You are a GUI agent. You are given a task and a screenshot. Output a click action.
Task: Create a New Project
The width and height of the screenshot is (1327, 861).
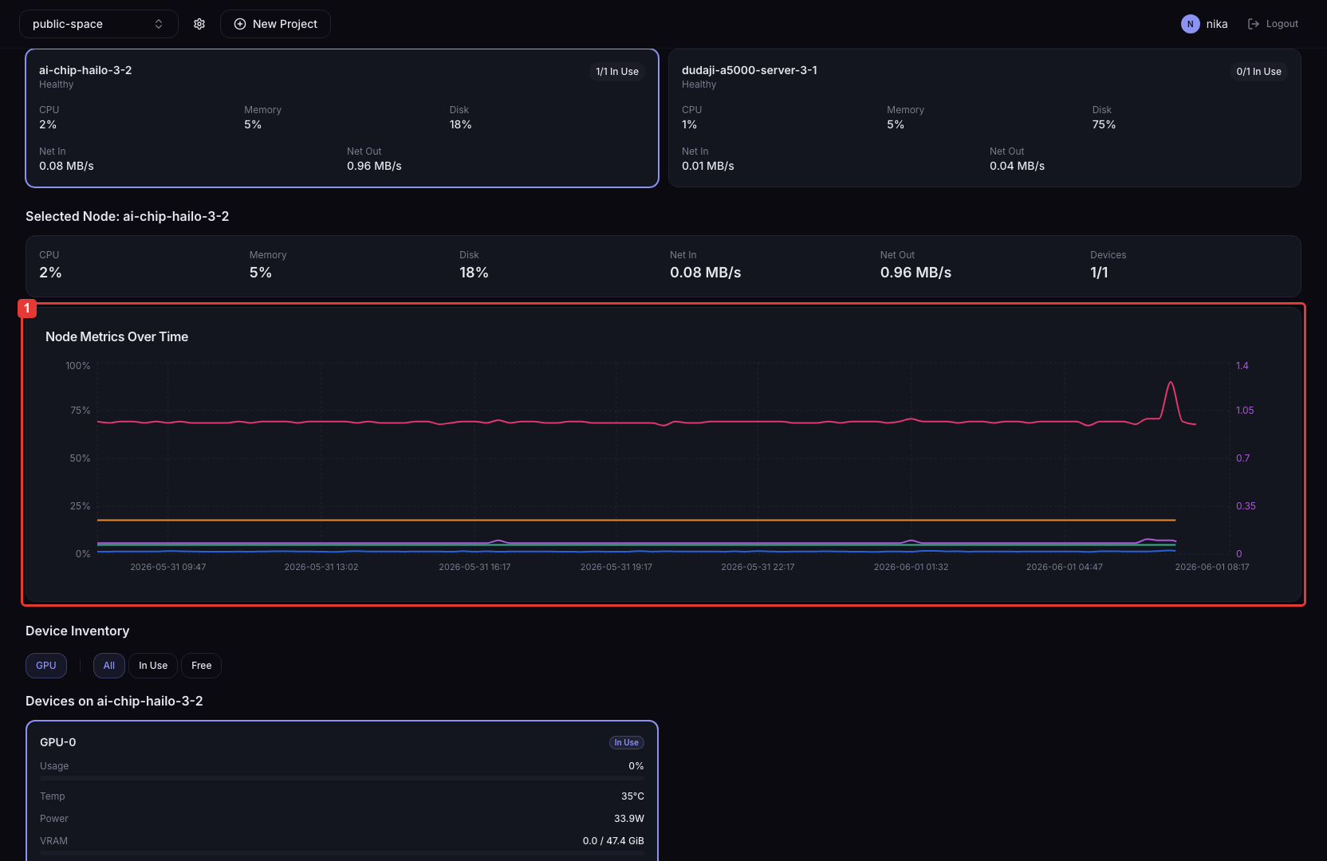[275, 24]
